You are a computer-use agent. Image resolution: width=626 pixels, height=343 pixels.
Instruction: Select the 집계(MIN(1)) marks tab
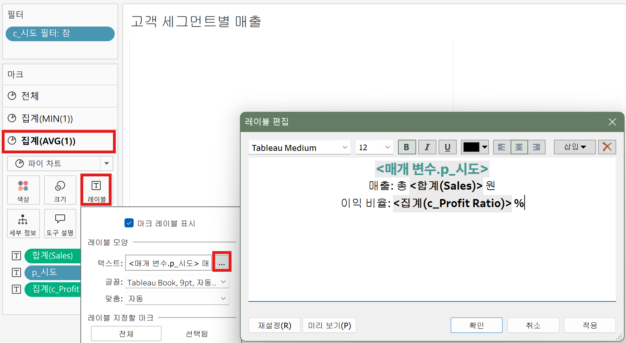point(59,118)
